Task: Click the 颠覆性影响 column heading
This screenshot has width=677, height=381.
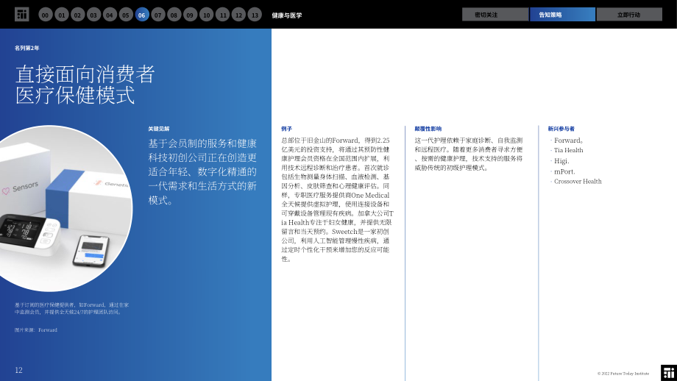Action: pos(428,129)
